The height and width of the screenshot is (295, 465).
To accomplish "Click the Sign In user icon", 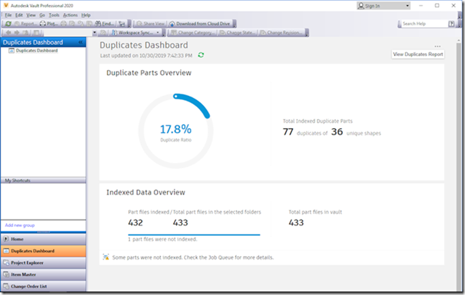I will point(361,5).
